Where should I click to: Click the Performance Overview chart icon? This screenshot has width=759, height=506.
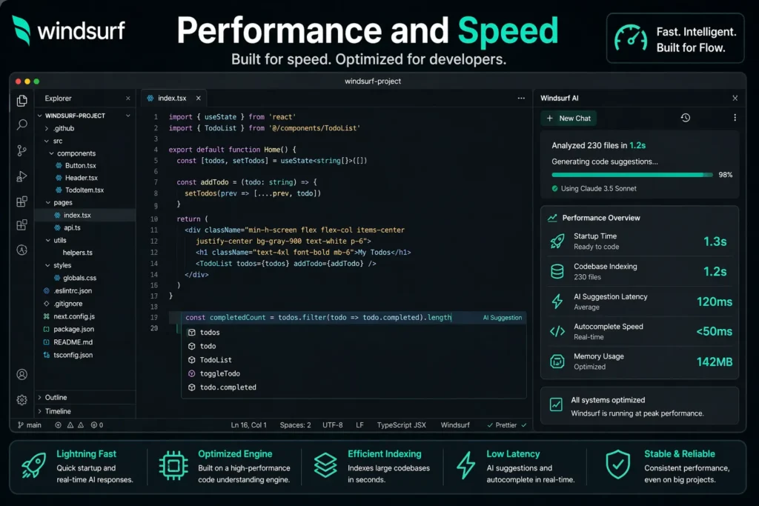[x=552, y=218]
